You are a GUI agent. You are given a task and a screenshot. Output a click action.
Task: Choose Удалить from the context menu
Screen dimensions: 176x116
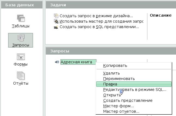pyautogui.click(x=111, y=73)
